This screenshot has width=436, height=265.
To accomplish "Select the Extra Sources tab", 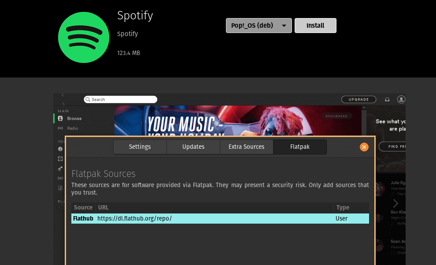I will pos(247,147).
